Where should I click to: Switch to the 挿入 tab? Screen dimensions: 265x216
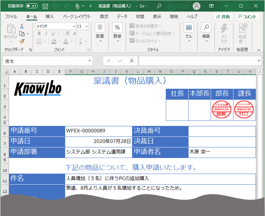pyautogui.click(x=49, y=17)
